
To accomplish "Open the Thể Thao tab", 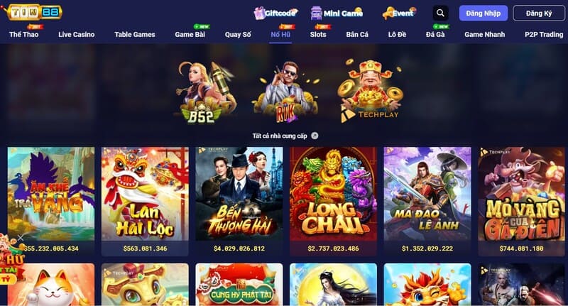I will click(23, 34).
